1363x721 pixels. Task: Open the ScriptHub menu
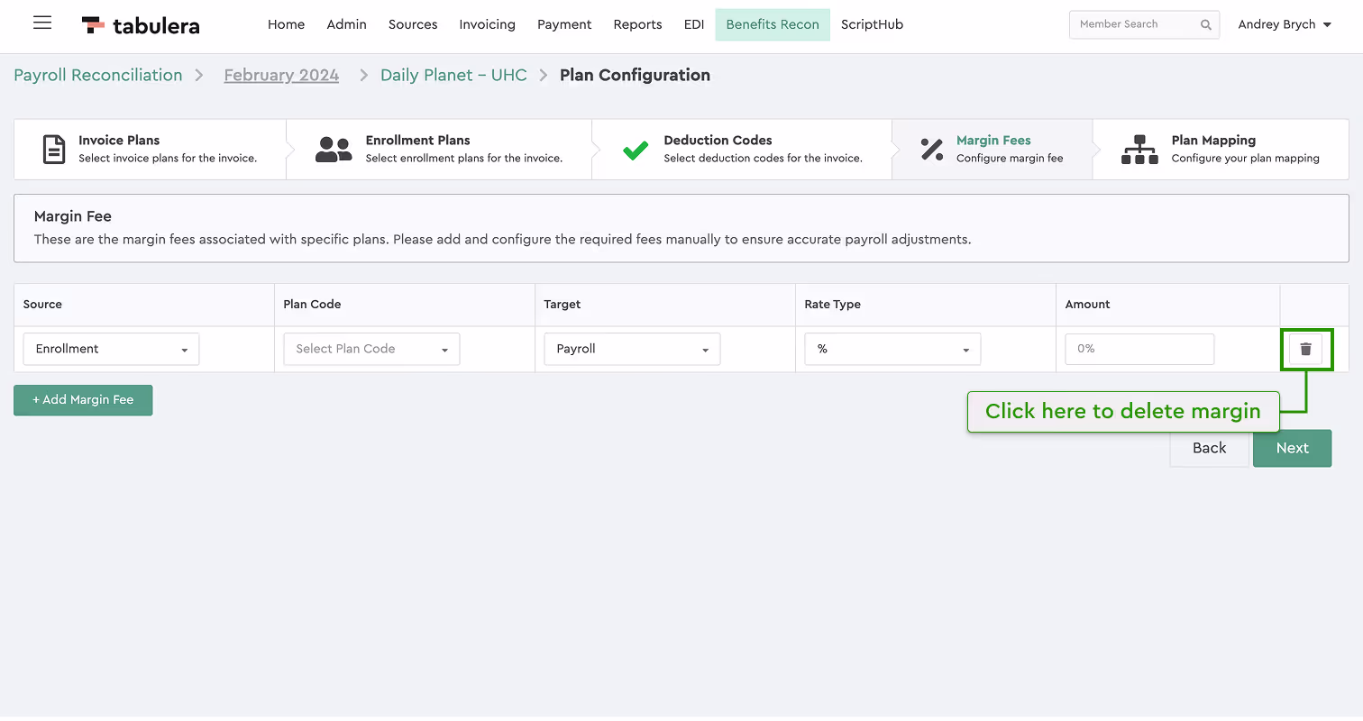872,24
